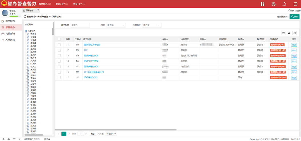
Task: Click the column filter icon above table
Action: tap(283, 33)
